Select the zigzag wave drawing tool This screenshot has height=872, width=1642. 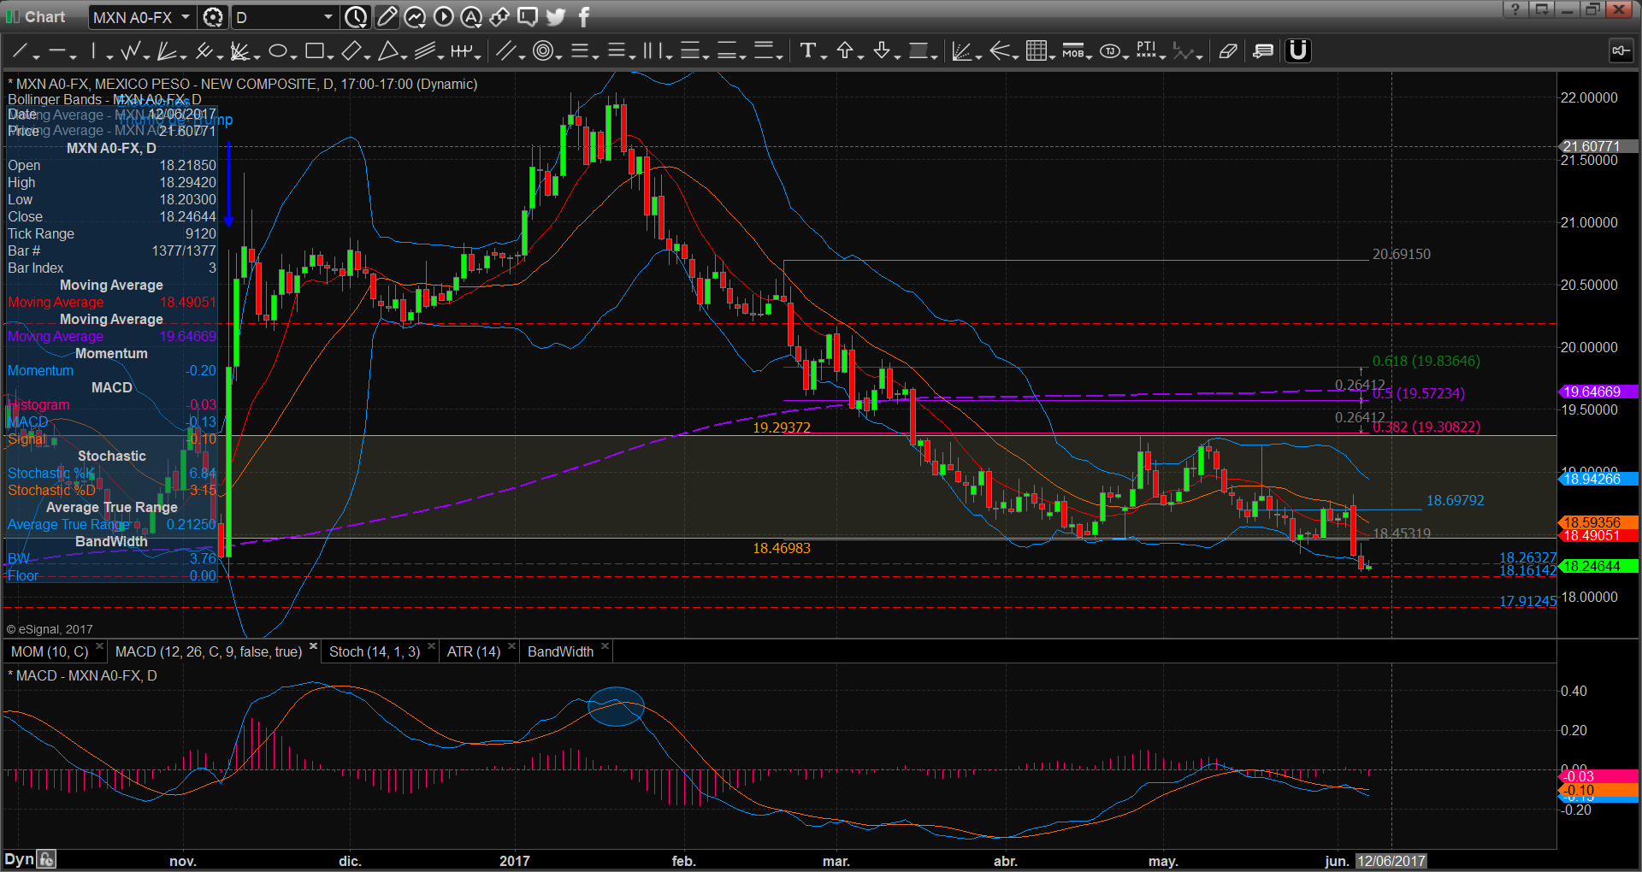tap(131, 51)
